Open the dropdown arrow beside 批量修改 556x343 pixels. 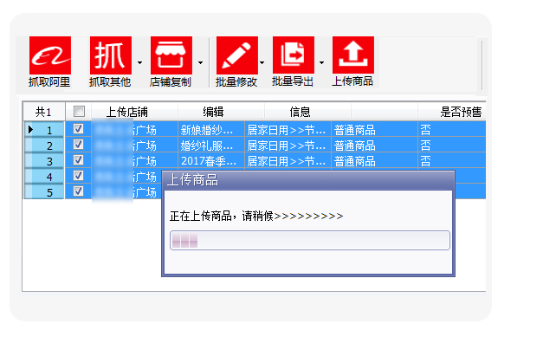coord(262,62)
